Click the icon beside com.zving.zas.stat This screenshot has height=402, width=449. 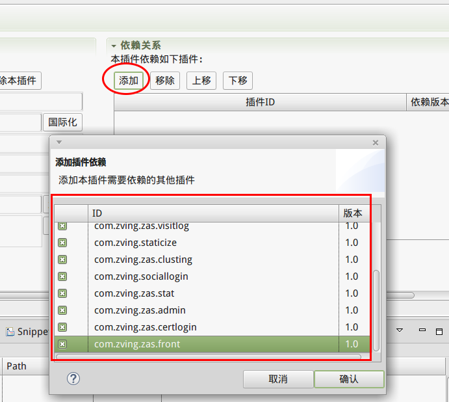[x=62, y=293]
